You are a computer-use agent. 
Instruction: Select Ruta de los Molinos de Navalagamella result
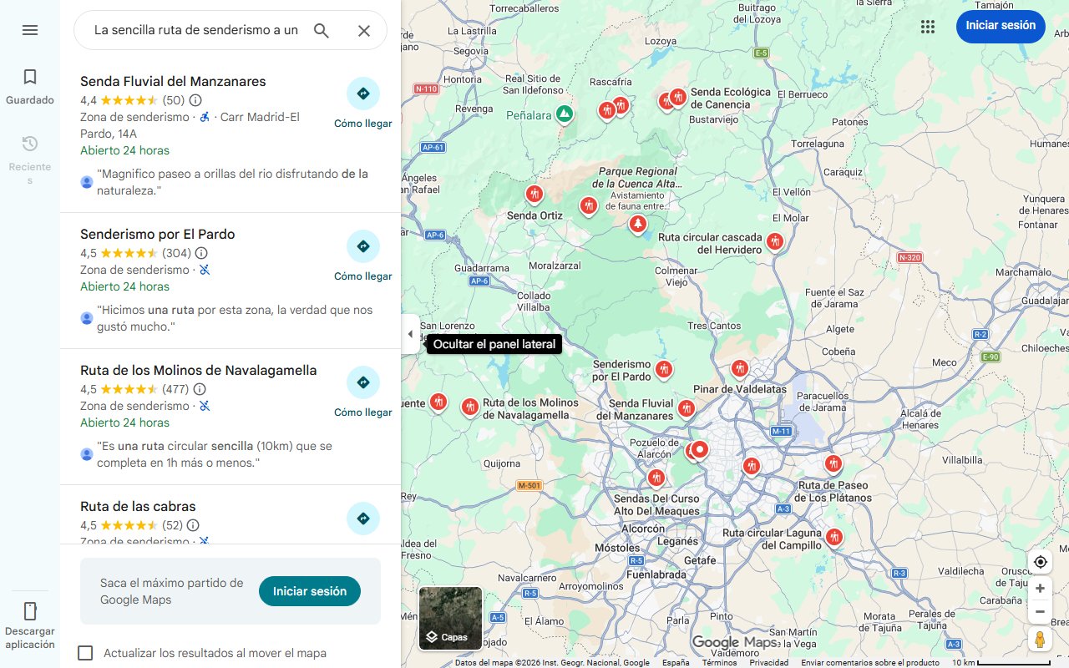click(198, 369)
